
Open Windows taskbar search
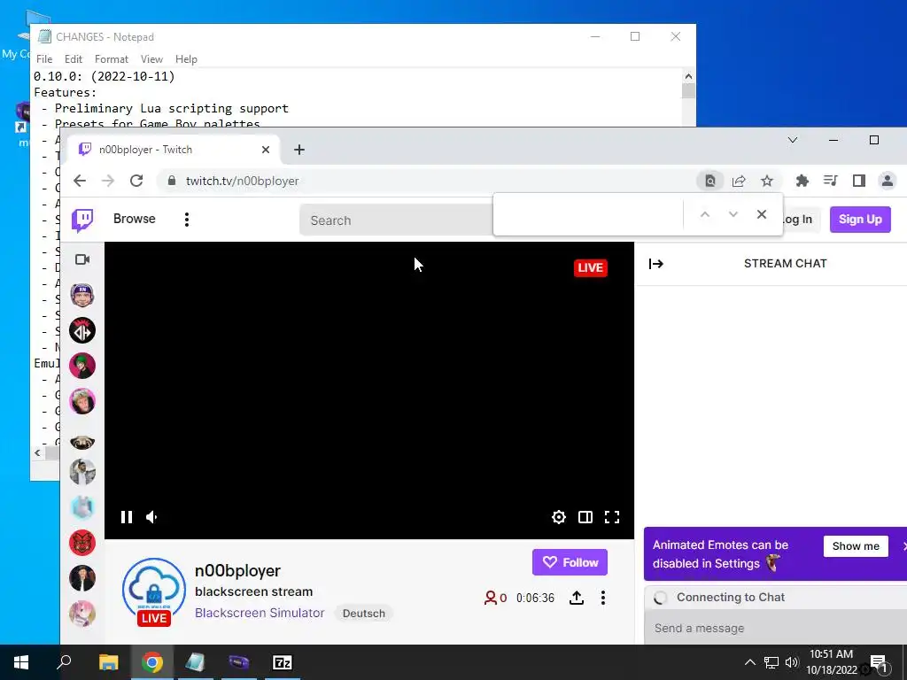pos(64,662)
